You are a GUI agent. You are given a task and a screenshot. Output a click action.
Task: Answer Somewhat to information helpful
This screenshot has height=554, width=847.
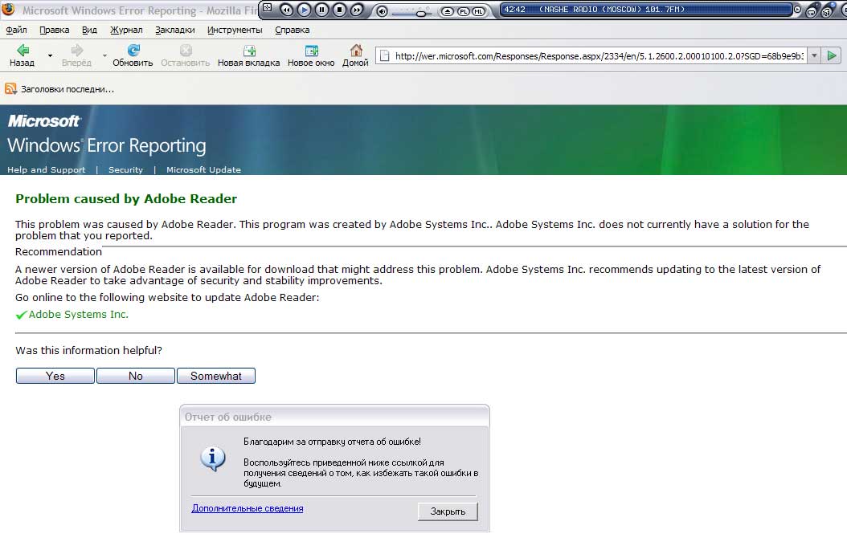click(216, 376)
